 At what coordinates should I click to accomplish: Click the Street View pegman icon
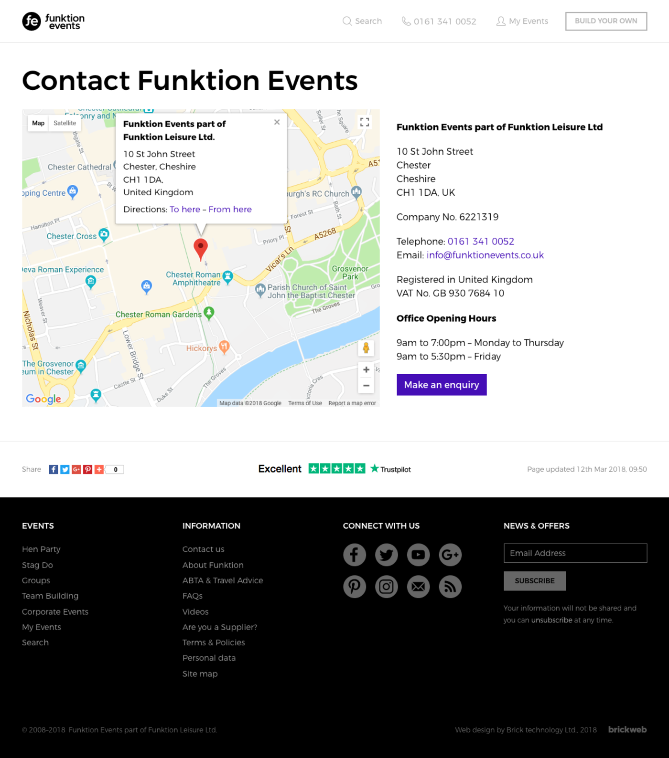click(x=366, y=348)
